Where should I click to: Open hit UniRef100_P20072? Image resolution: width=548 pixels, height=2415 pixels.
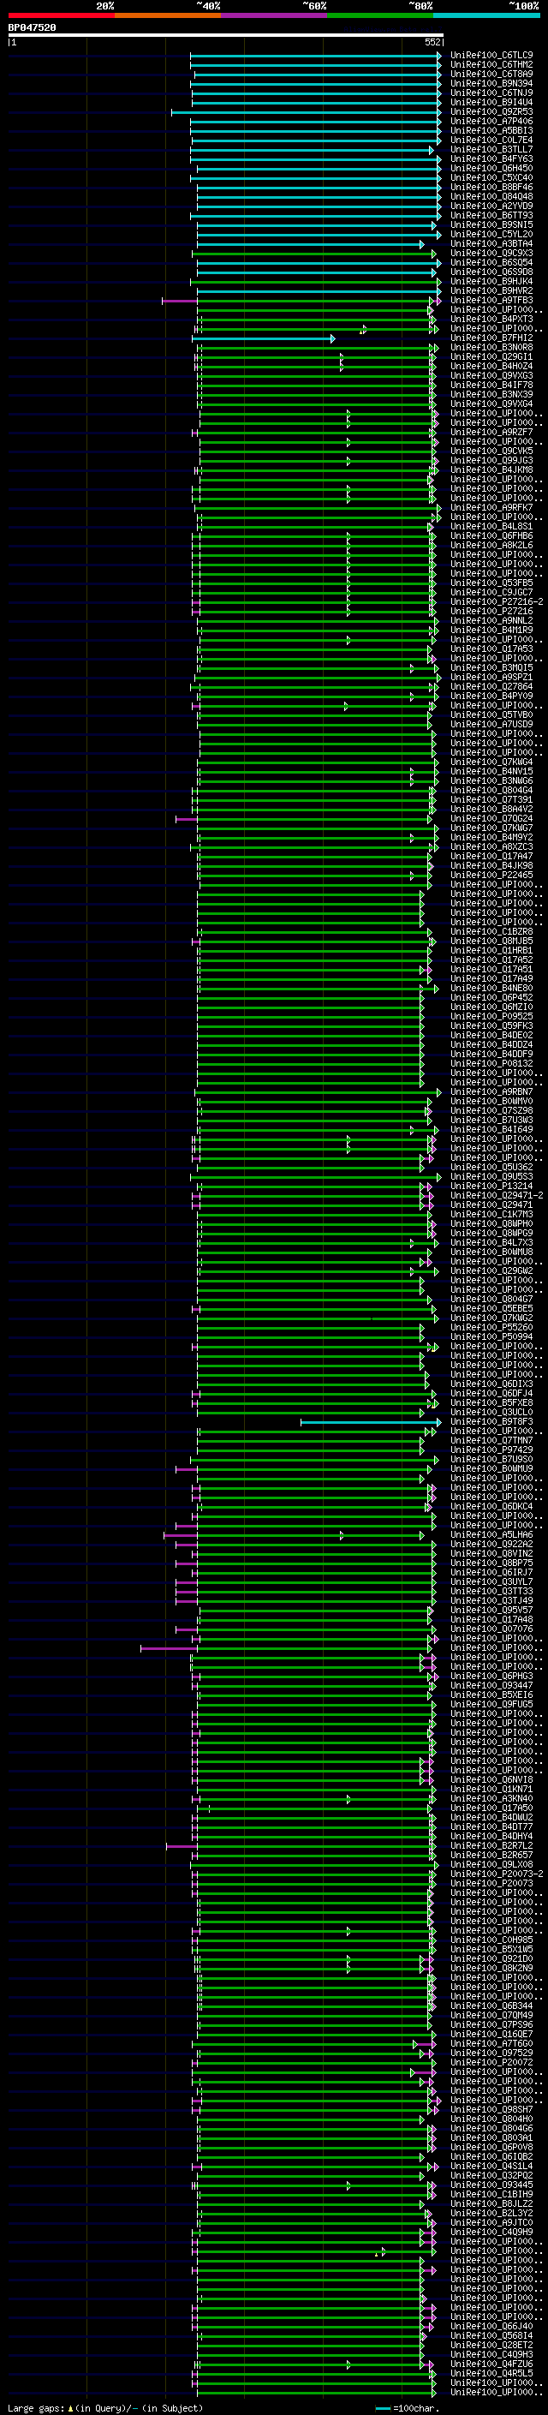tap(491, 2063)
